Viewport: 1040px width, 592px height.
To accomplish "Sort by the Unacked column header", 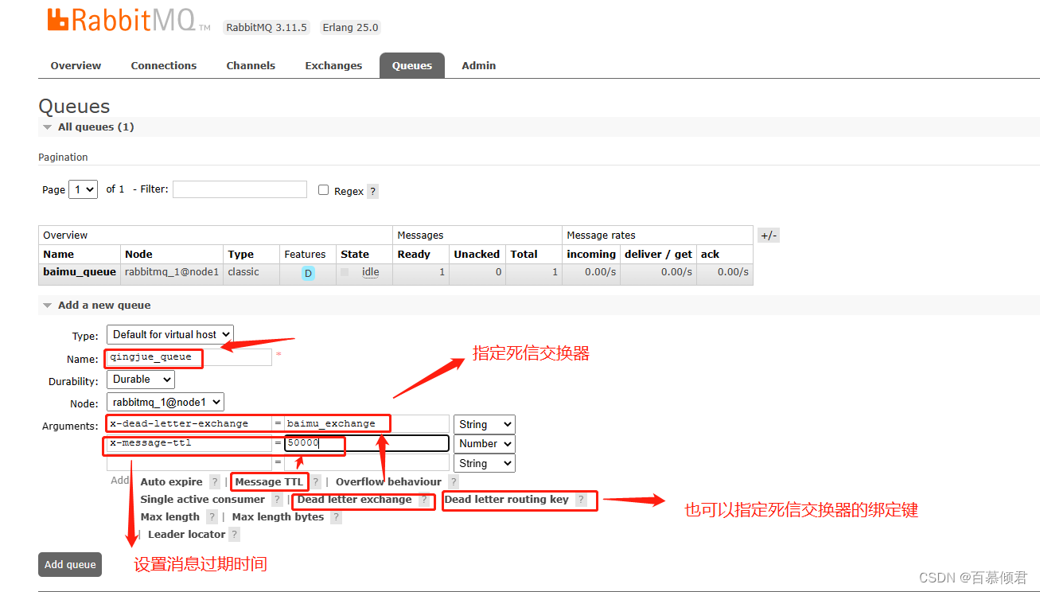I will [477, 254].
